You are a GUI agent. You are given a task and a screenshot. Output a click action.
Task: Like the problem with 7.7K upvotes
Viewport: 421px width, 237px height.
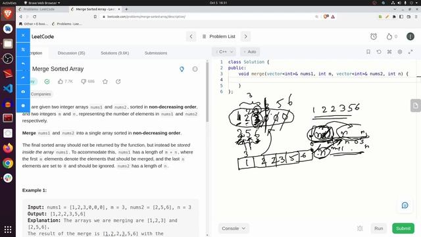[65, 82]
